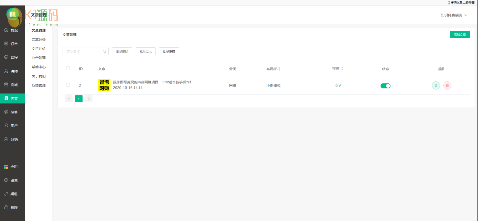Click the 添加文章 button
Image resolution: width=478 pixels, height=221 pixels.
(460, 35)
